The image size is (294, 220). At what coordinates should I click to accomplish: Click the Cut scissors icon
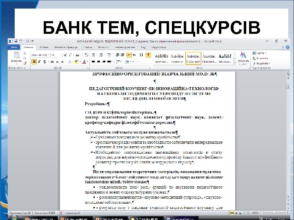[24, 53]
